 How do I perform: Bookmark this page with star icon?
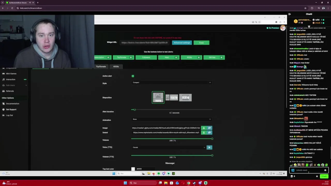pos(305,8)
